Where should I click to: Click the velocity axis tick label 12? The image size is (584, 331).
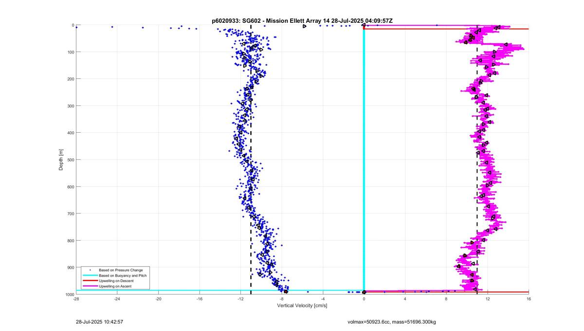(x=487, y=299)
